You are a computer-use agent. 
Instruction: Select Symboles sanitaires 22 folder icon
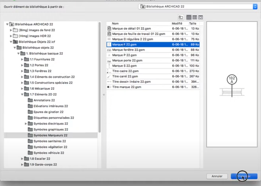[30, 141]
